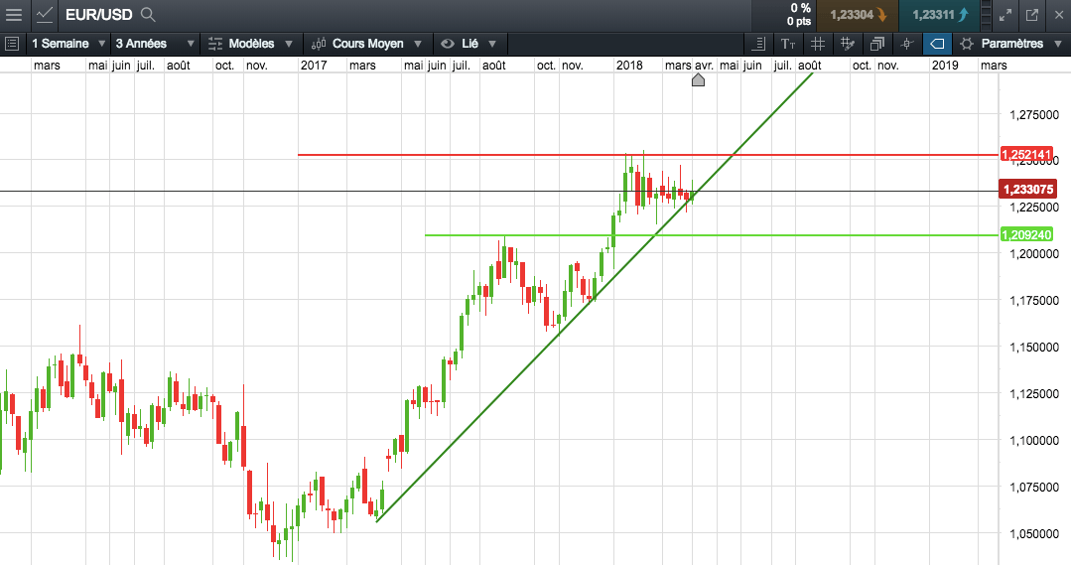
Task: Click the stacked windows overlay icon
Action: point(877,44)
